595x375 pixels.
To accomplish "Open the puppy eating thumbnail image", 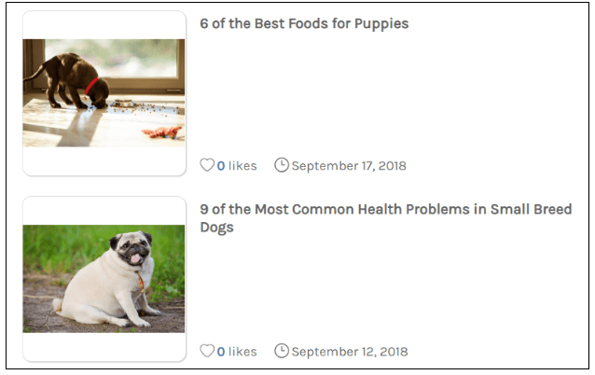I will point(104,92).
